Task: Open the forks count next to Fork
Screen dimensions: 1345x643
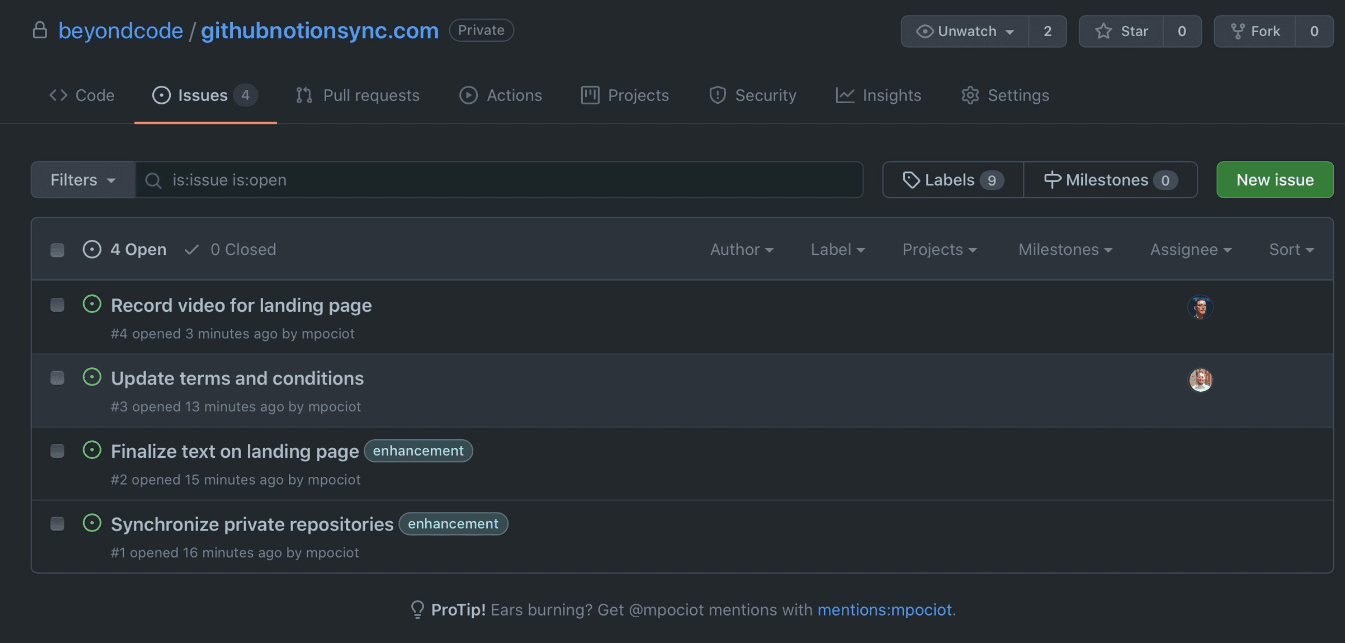Action: click(1314, 31)
